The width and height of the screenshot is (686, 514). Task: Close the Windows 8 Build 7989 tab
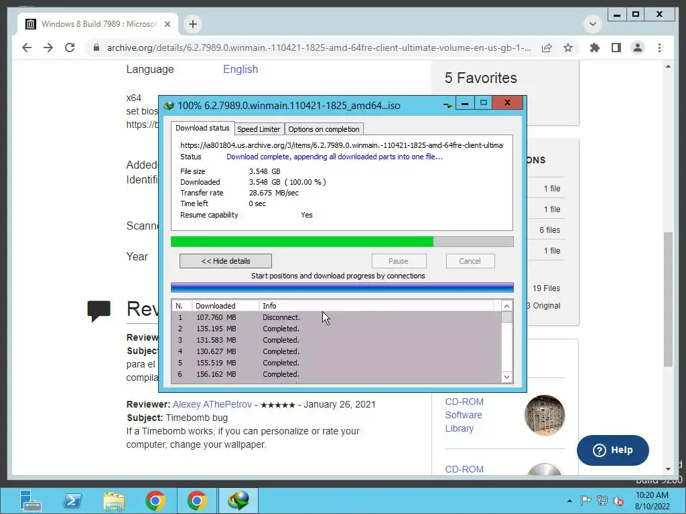point(167,24)
